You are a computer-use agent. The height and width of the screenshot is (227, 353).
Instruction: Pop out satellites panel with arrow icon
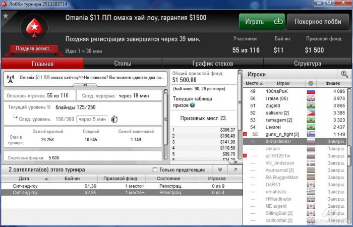click(x=235, y=169)
